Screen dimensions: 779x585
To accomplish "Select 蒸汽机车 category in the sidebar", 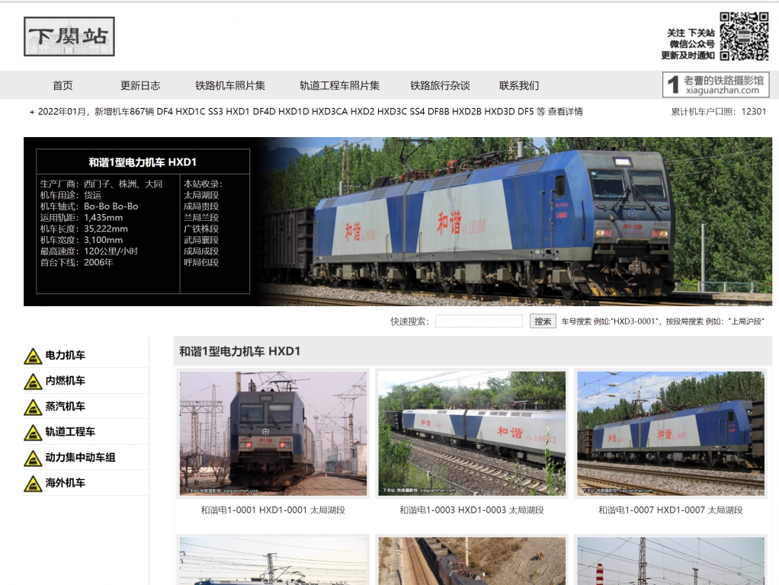I will (65, 406).
